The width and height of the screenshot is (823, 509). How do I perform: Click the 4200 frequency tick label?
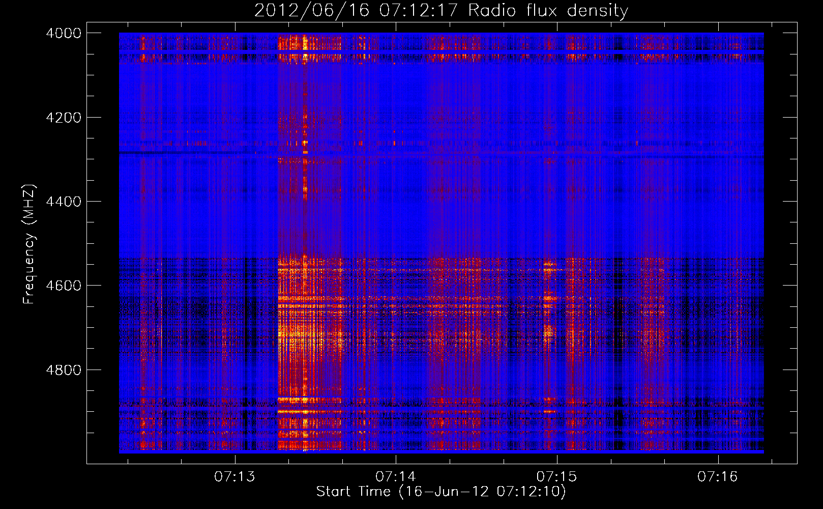point(64,117)
